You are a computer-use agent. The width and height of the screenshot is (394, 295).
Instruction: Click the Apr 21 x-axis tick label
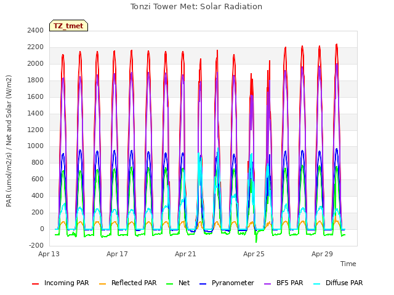tap(185, 254)
